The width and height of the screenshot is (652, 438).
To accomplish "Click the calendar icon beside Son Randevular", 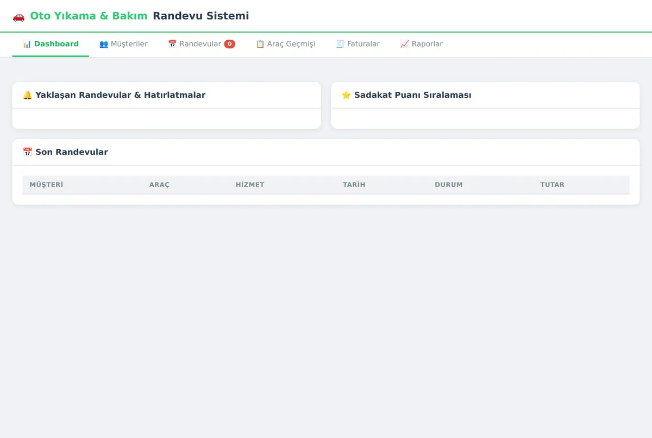I will pyautogui.click(x=28, y=152).
